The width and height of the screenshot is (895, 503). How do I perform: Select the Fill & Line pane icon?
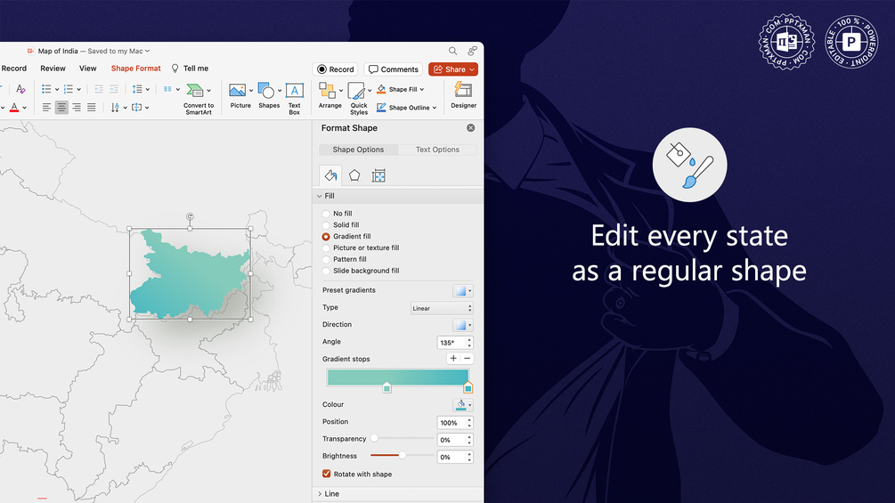tap(330, 175)
